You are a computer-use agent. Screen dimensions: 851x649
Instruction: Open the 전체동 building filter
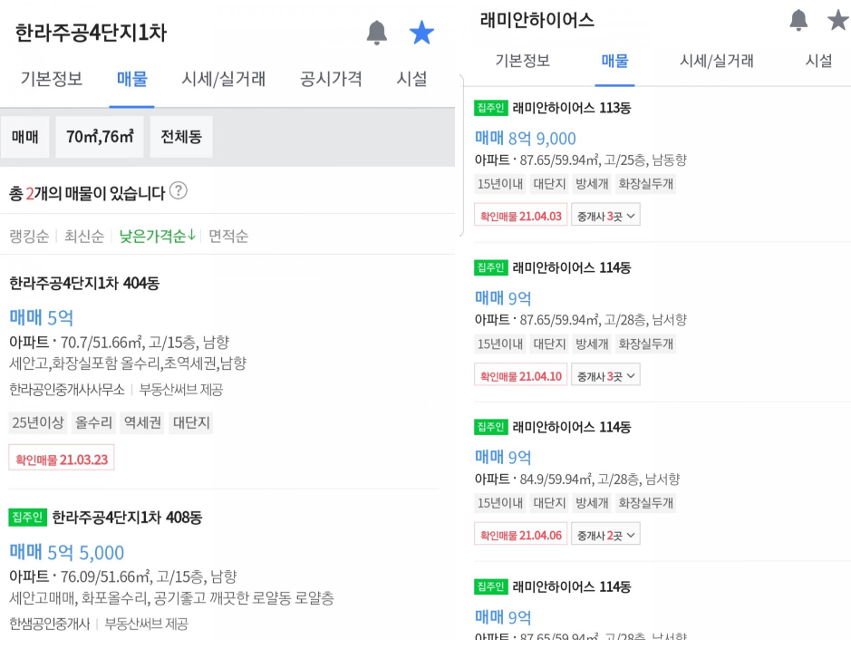[181, 137]
